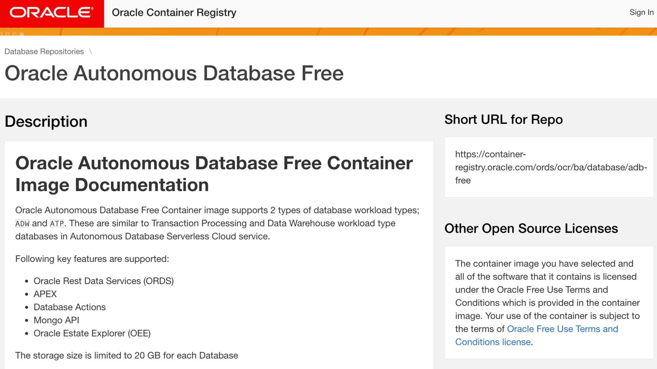Click the Description section heading
This screenshot has height=369, width=657.
coord(46,122)
